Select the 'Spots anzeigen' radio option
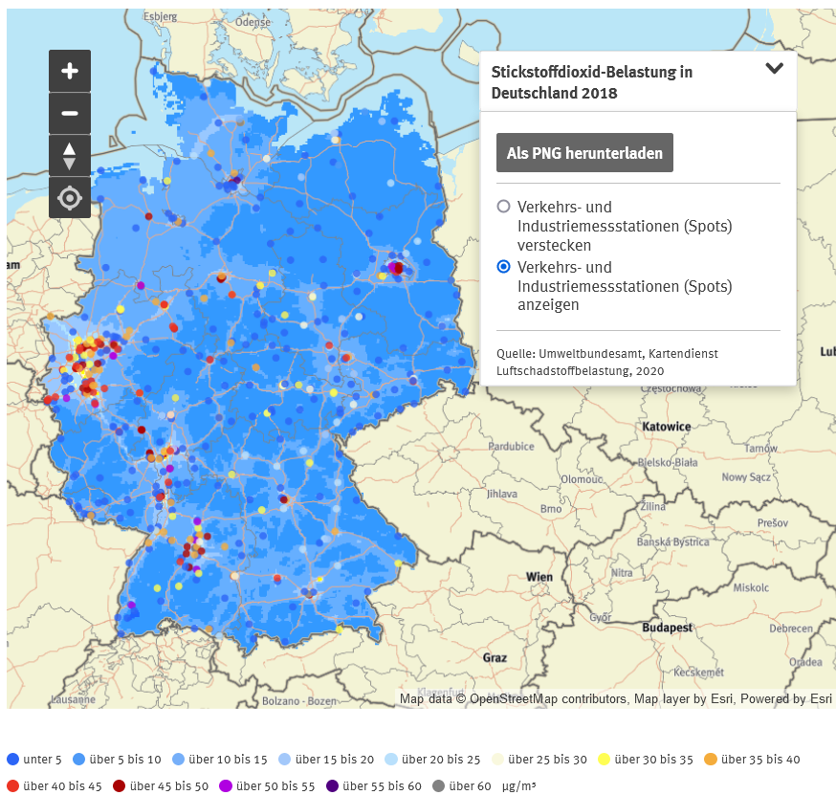Image resolution: width=836 pixels, height=795 pixels. coord(504,267)
